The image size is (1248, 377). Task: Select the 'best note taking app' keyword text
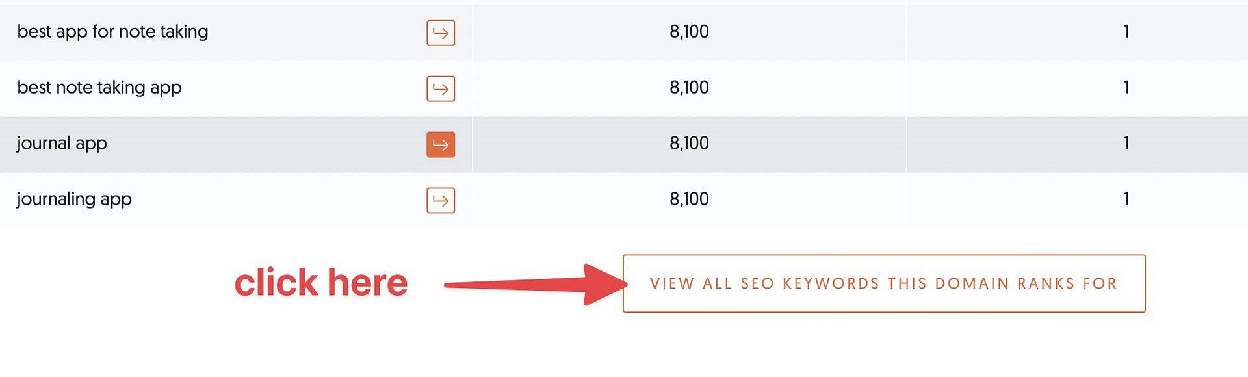(x=99, y=88)
